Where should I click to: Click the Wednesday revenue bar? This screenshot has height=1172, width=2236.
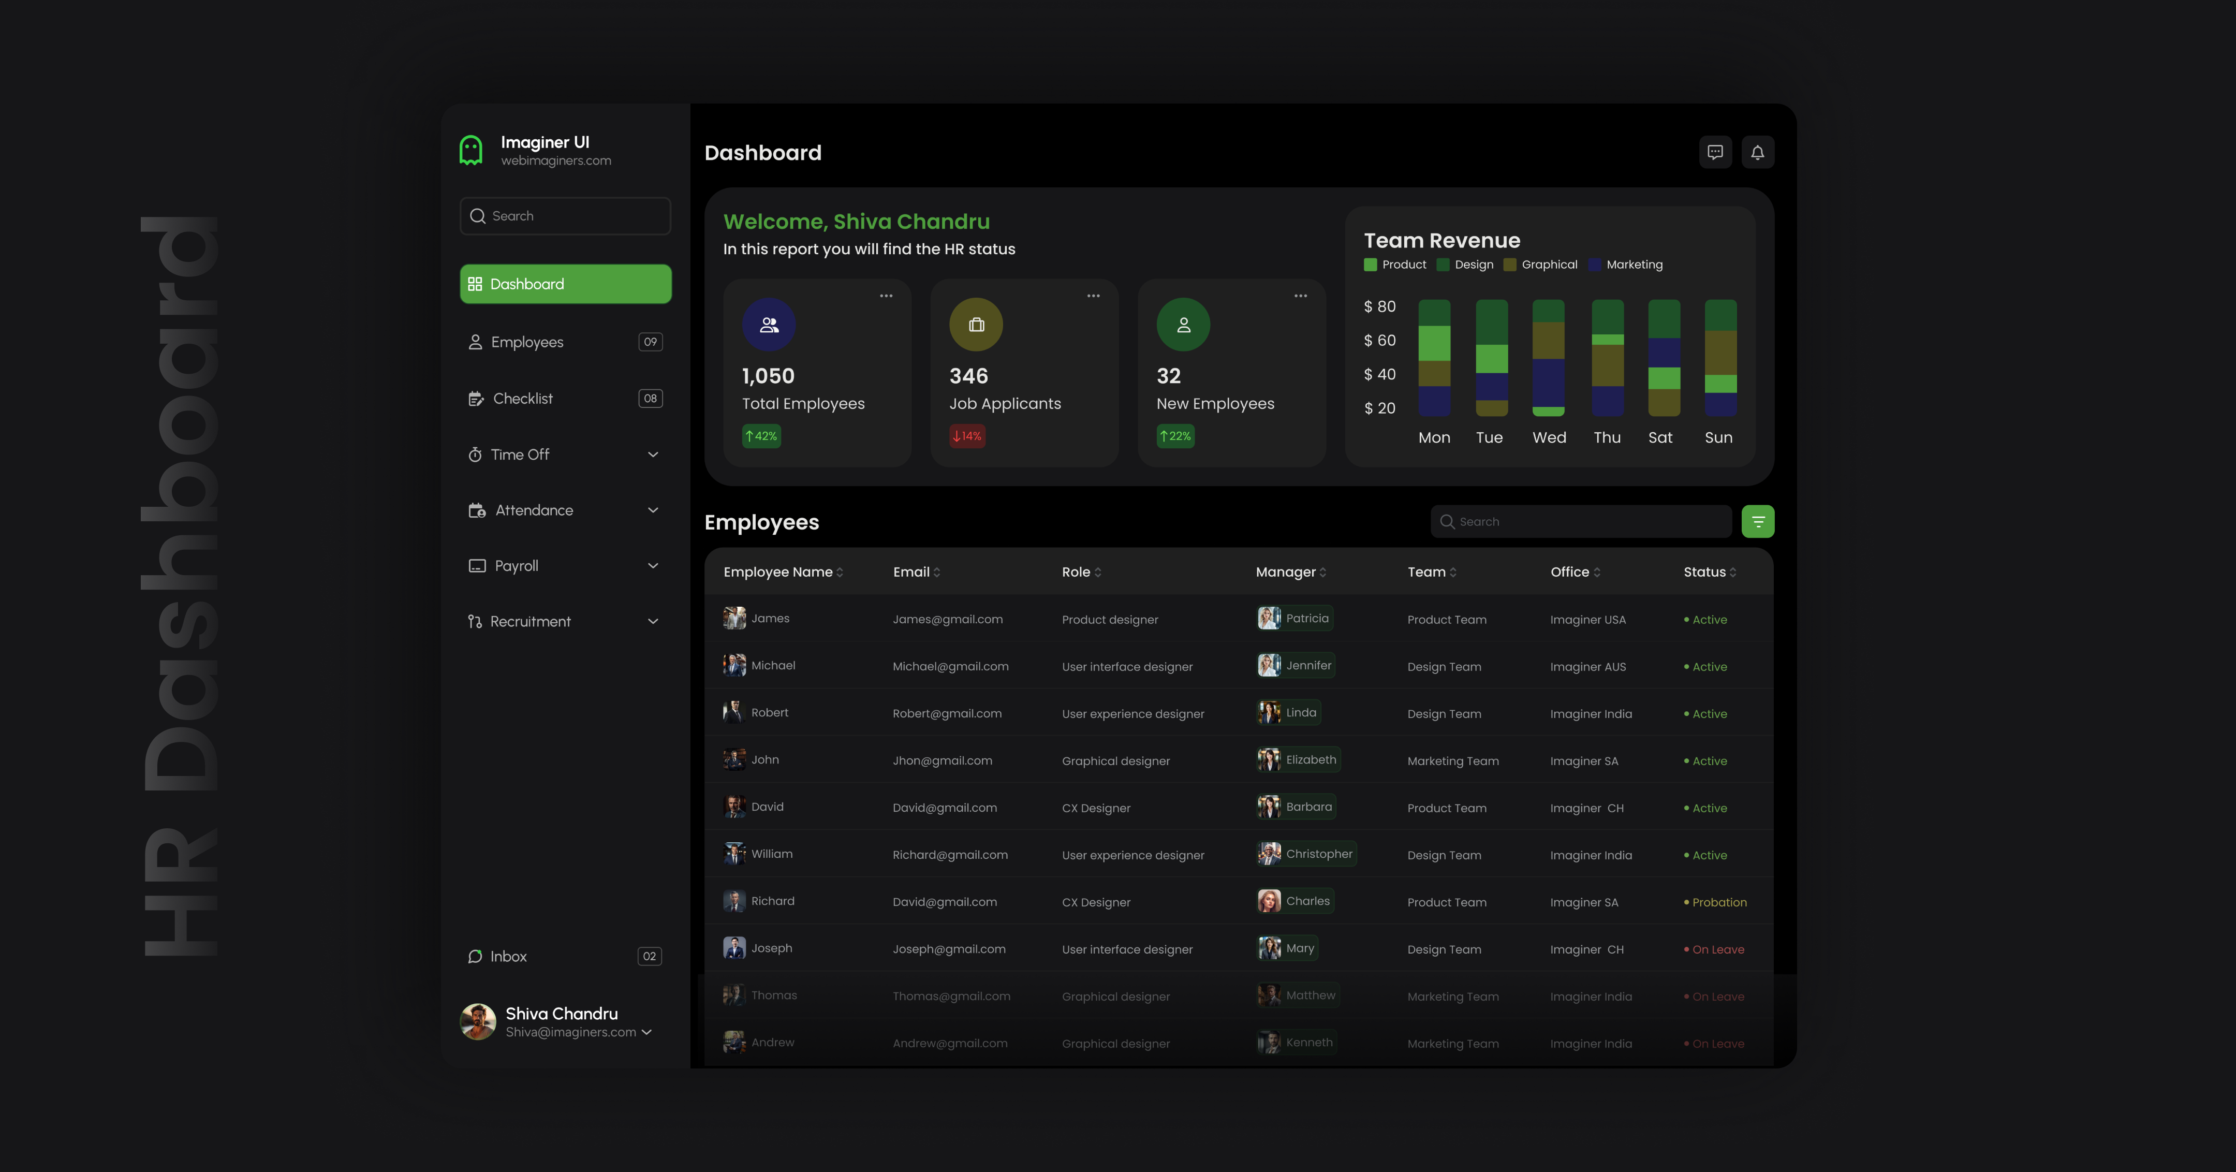pyautogui.click(x=1549, y=358)
